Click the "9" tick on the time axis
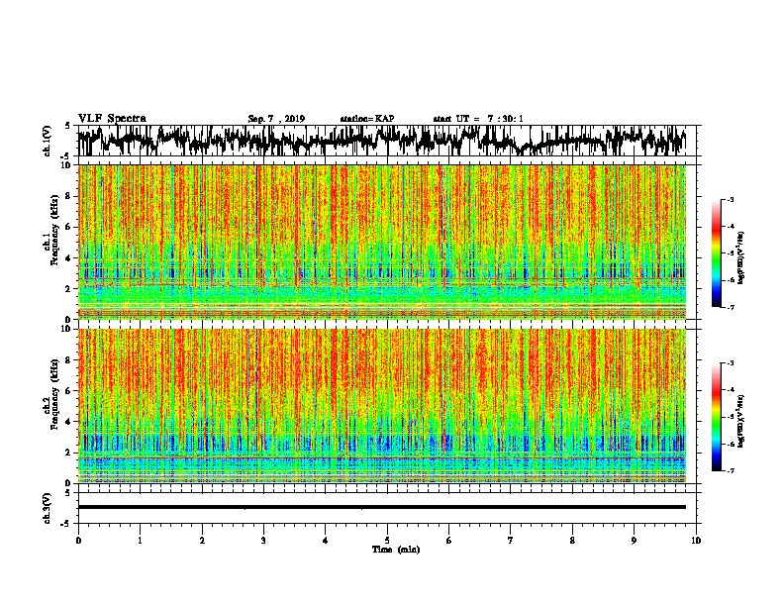 [634, 541]
